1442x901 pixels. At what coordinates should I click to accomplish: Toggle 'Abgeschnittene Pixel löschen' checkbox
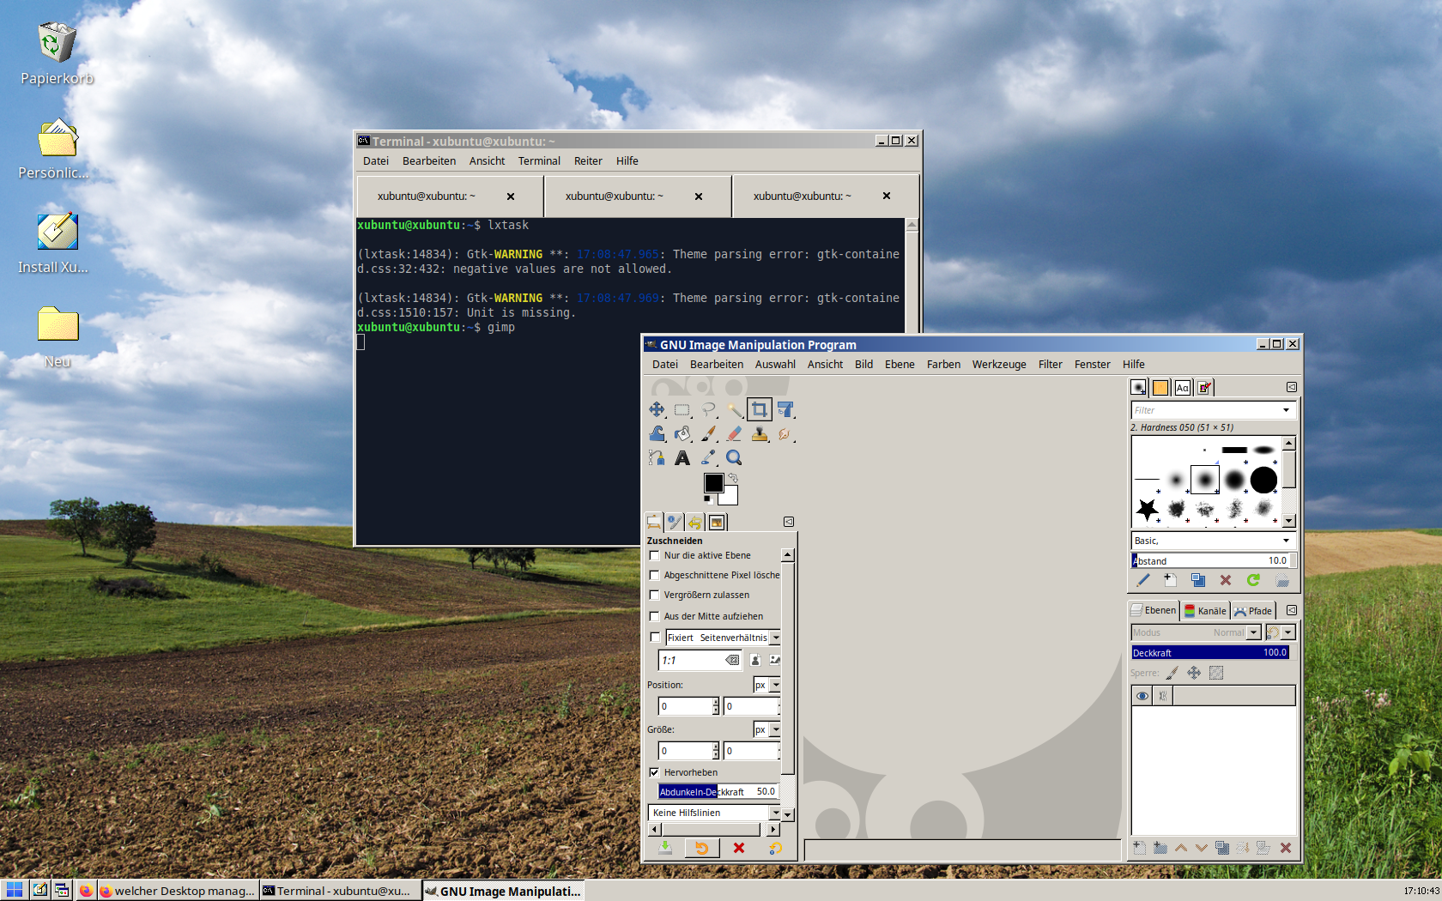click(655, 575)
